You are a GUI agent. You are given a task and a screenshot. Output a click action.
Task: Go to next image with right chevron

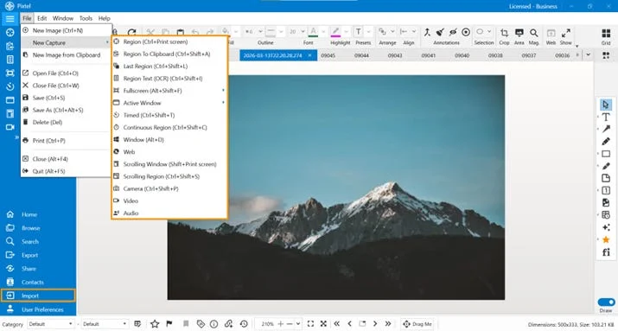pos(375,324)
